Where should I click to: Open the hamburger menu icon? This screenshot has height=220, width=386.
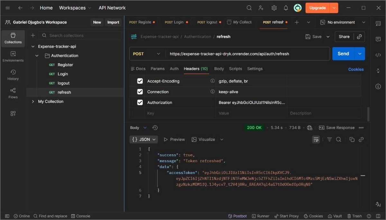8,8
